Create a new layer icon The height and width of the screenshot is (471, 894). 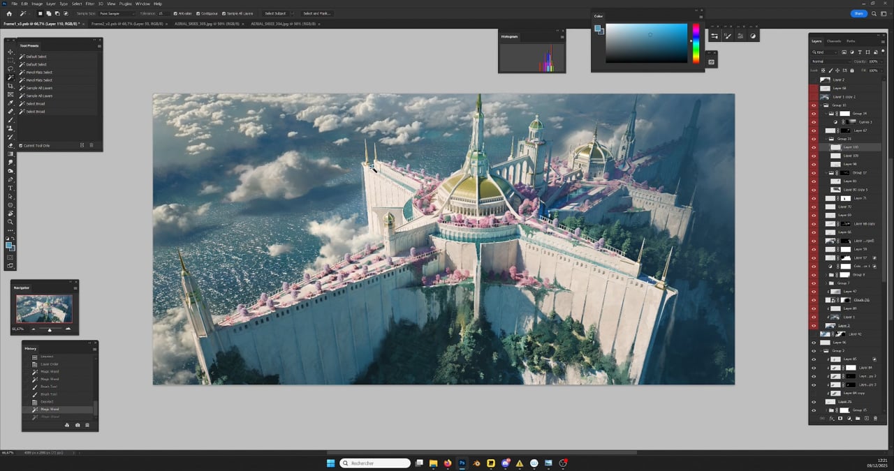(867, 418)
